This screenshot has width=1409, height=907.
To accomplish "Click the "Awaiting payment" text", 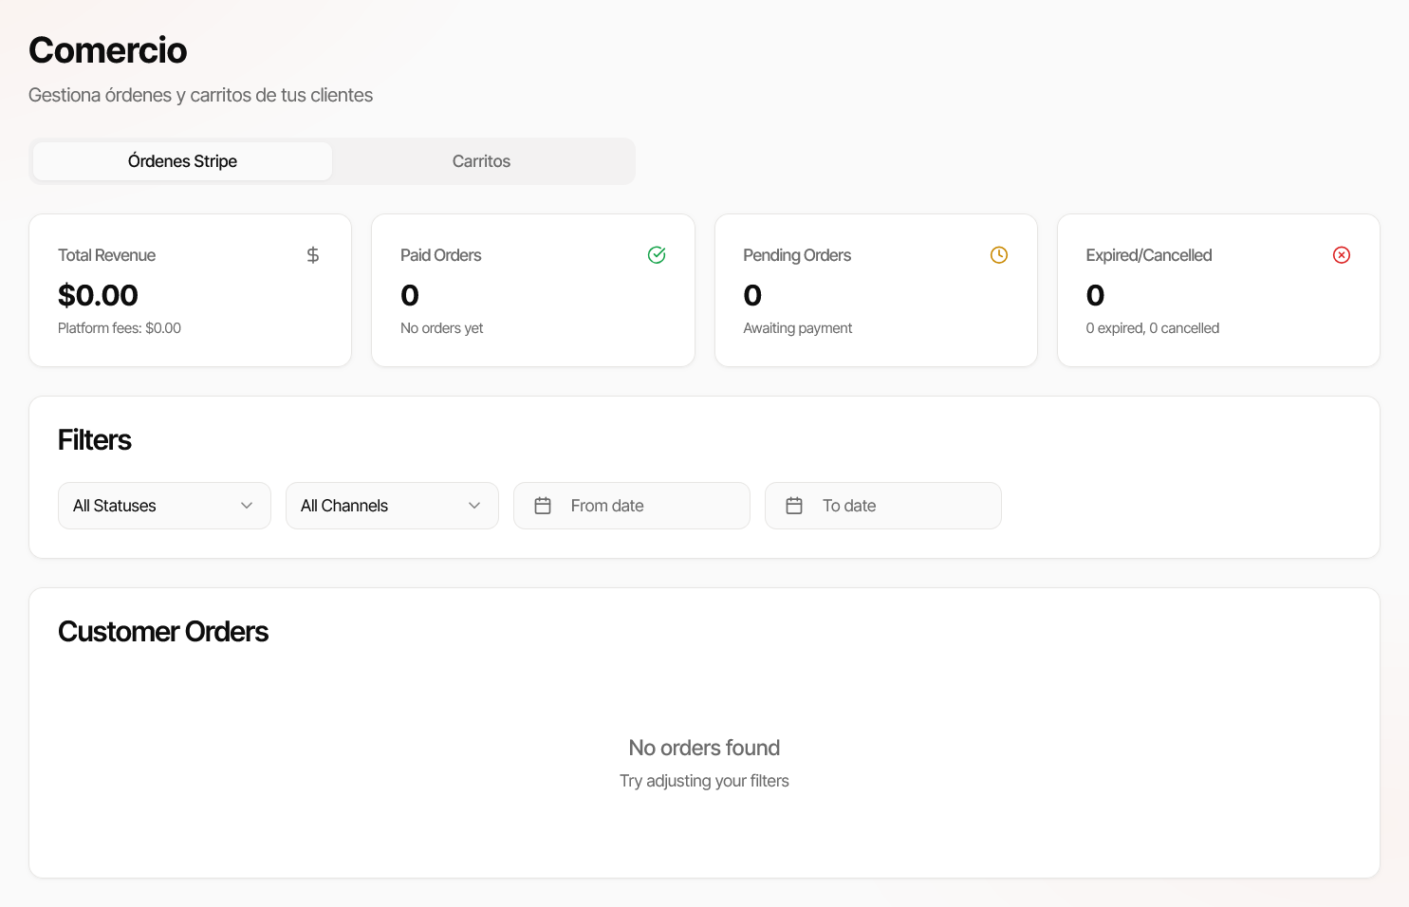I will pyautogui.click(x=798, y=328).
